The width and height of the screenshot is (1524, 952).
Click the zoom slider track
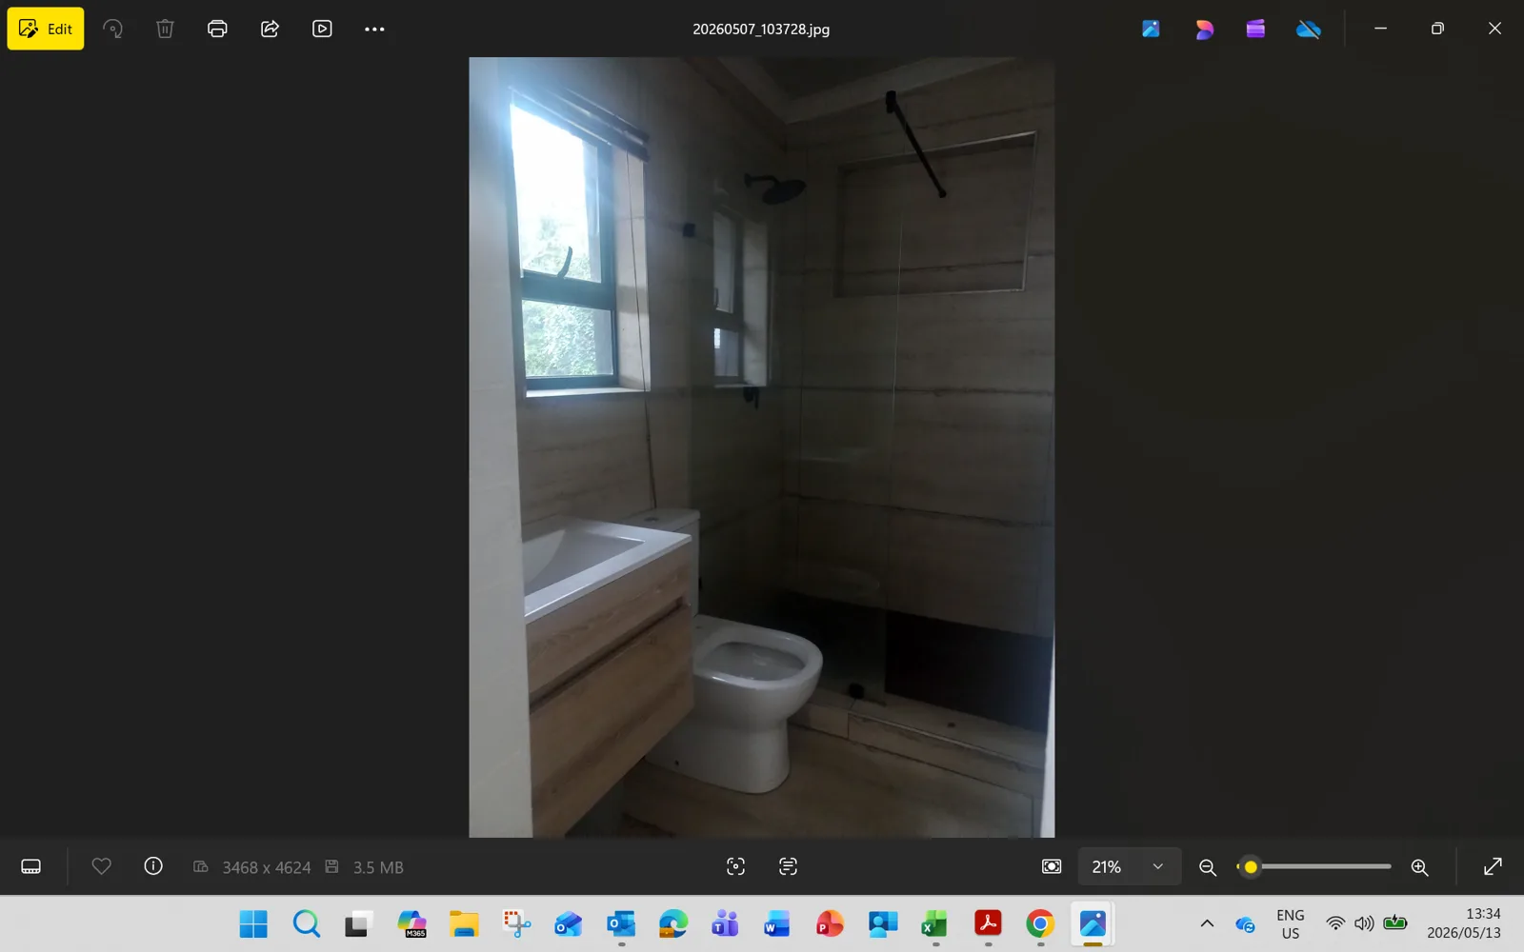pos(1314,866)
